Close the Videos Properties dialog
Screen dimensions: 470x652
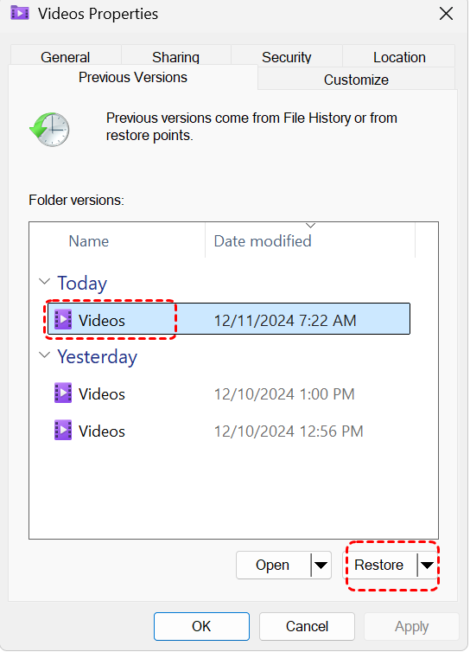click(x=446, y=14)
